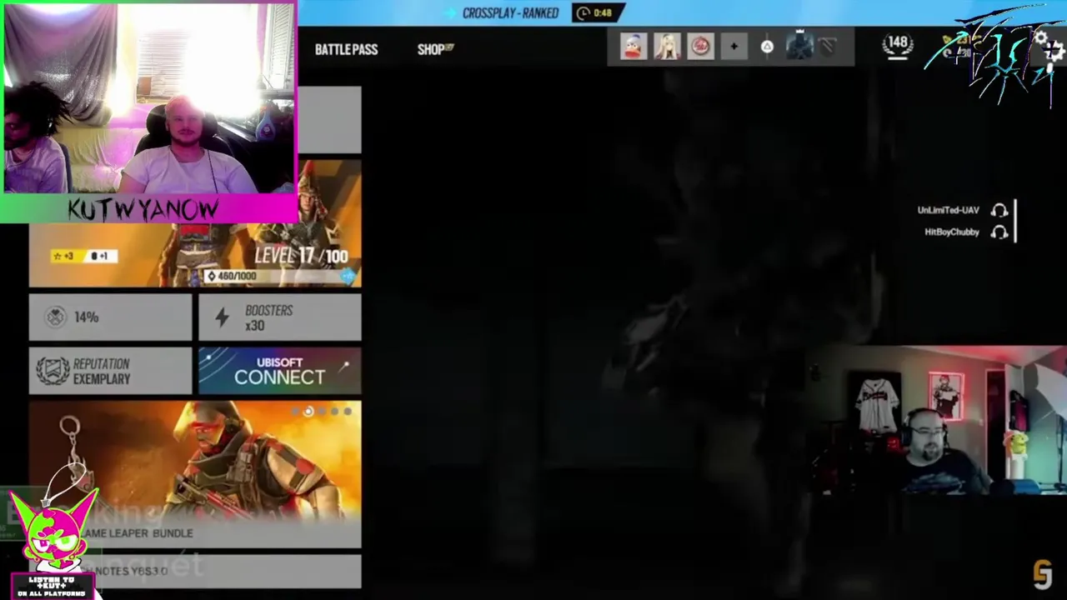Open the 14% challenges tile
This screenshot has height=600, width=1067.
pos(110,317)
